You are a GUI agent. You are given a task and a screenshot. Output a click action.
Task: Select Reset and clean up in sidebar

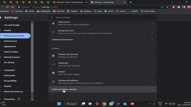coord(13,91)
